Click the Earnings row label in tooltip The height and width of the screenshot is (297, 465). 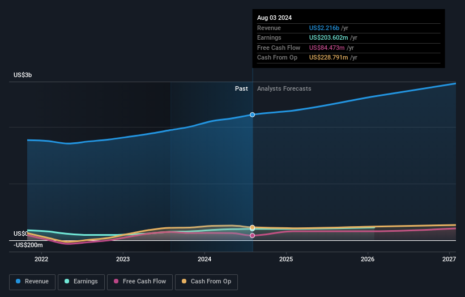tap(269, 37)
